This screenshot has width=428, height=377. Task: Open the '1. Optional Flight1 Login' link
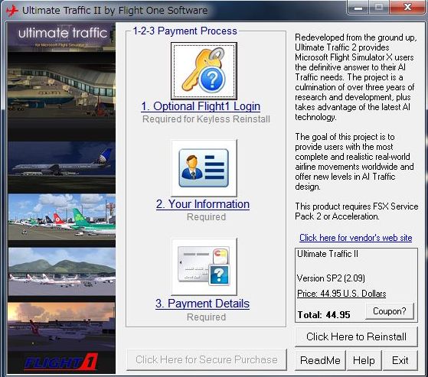click(x=201, y=106)
